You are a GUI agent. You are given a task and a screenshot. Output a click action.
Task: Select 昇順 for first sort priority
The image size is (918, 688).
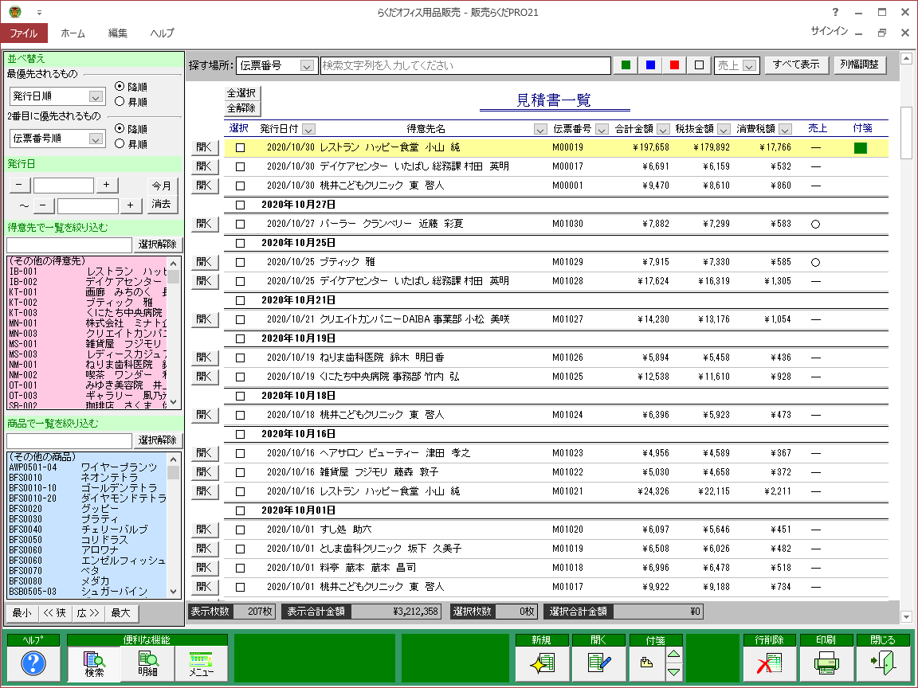click(x=120, y=101)
